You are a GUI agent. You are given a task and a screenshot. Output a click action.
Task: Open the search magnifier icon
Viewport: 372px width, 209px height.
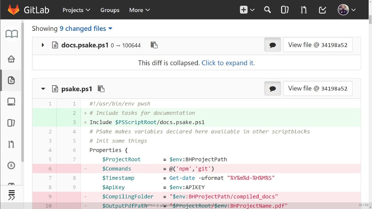click(x=267, y=10)
